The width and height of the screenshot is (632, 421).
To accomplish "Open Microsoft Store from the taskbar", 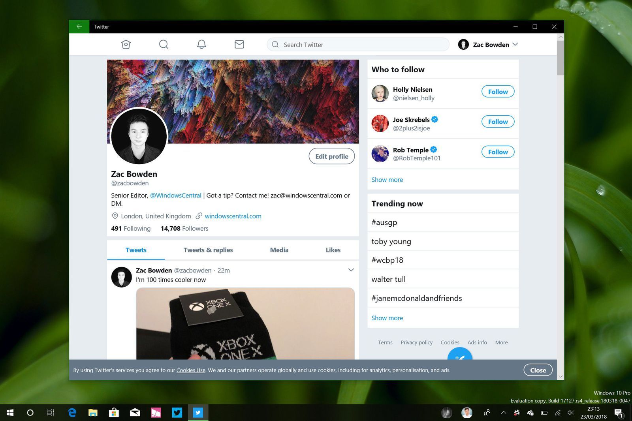I will (x=114, y=413).
